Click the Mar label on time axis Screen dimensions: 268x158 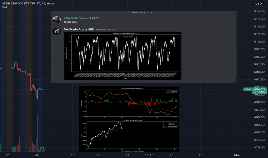point(237,155)
